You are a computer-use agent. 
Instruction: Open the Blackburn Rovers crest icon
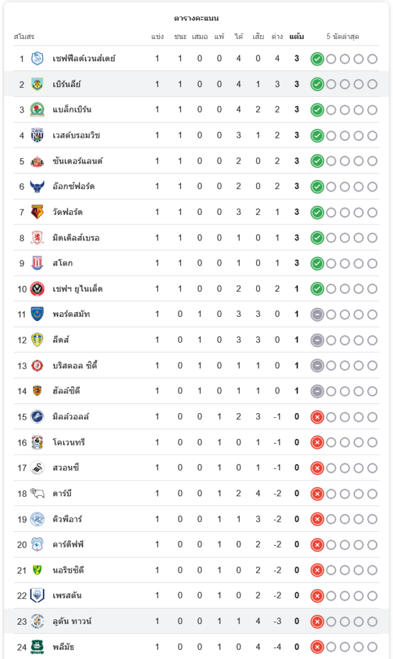point(38,109)
